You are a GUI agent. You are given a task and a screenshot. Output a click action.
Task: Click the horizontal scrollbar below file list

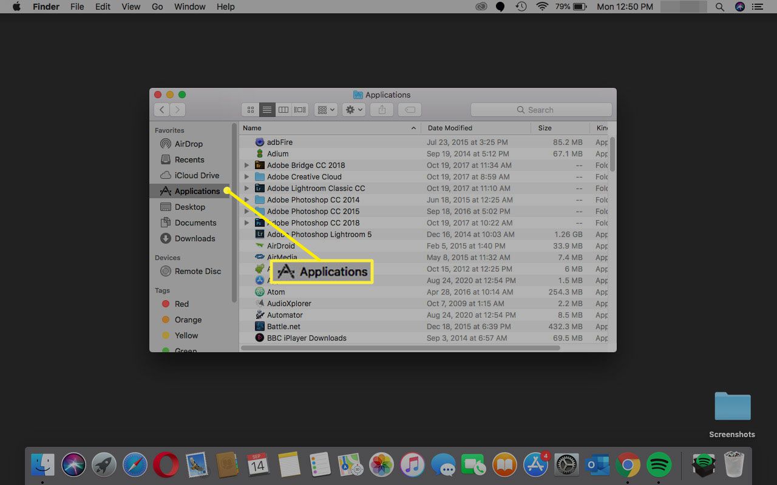coord(400,348)
